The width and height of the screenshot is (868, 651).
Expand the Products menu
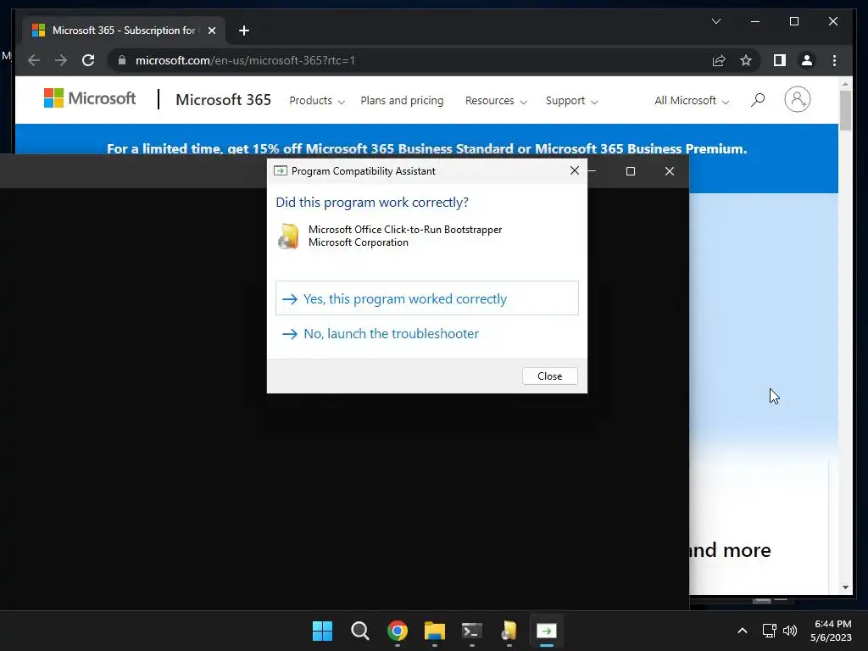click(x=317, y=101)
